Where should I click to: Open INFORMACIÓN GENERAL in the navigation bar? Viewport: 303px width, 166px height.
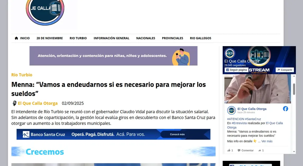(112, 38)
